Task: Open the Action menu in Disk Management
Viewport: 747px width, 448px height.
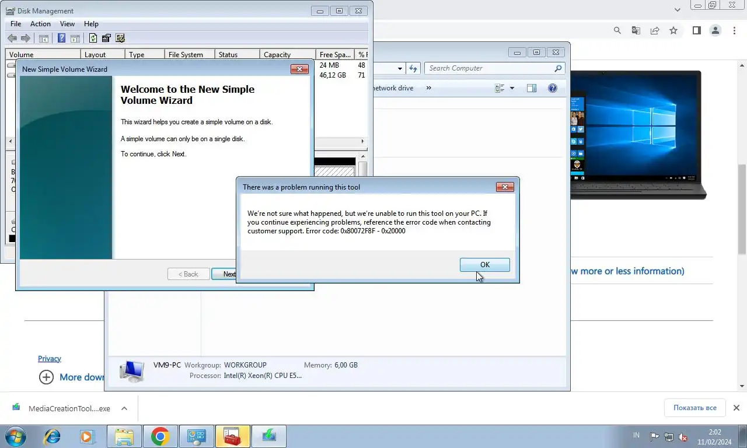Action: tap(40, 24)
